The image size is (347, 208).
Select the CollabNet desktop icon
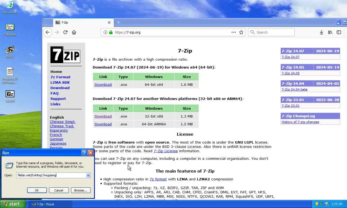(x=10, y=29)
